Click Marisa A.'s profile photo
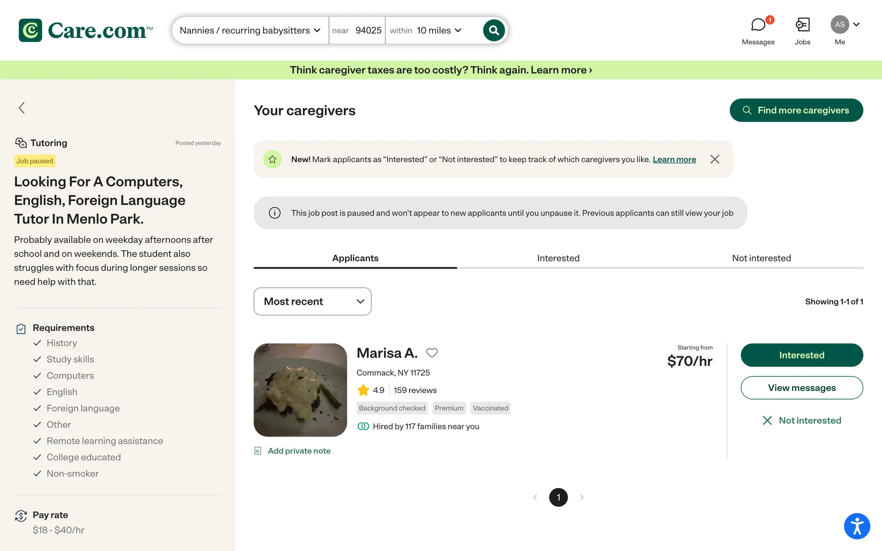Screen dimensions: 882x551 300,390
